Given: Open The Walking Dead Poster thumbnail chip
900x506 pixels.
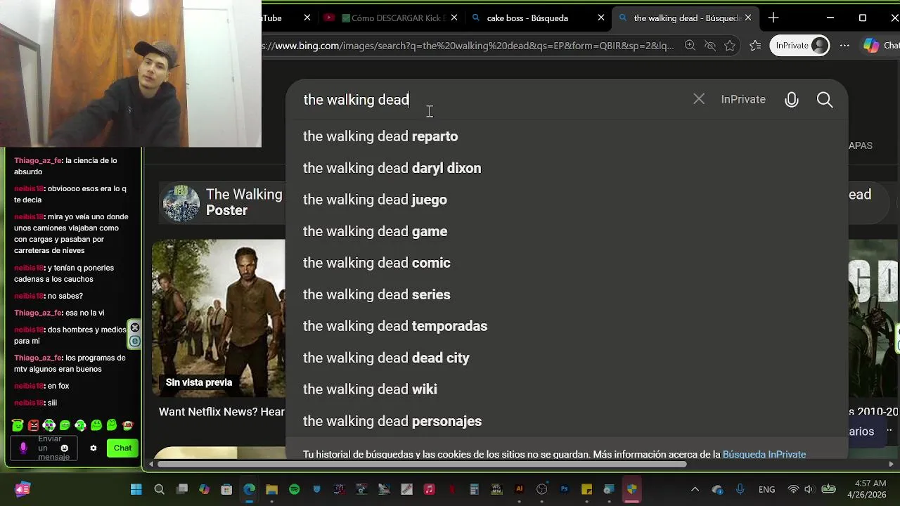Looking at the screenshot, I should (221, 202).
